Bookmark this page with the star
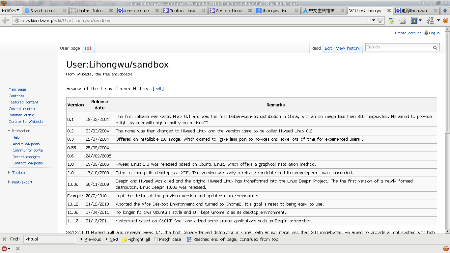This screenshot has width=450, height=253. point(368,20)
